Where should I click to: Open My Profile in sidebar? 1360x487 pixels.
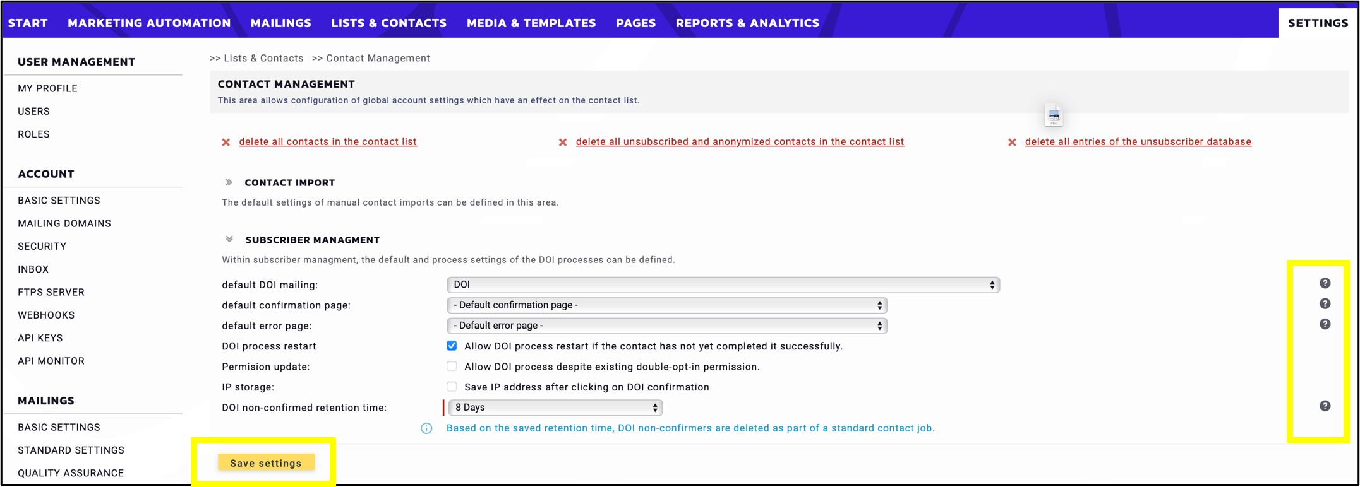coord(47,88)
